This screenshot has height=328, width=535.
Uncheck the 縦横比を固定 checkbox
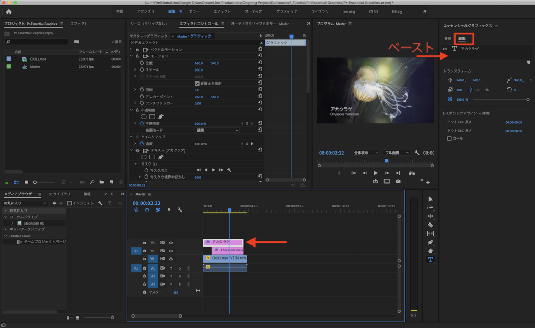tap(197, 83)
